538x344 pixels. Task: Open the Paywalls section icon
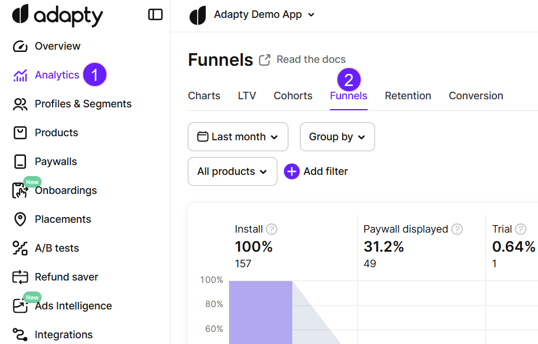click(20, 161)
